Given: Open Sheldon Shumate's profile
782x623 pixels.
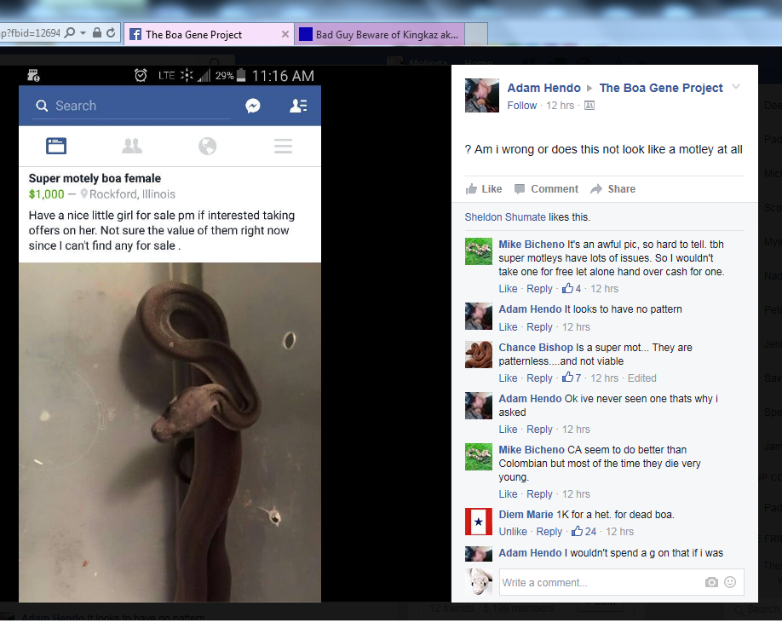Looking at the screenshot, I should (505, 217).
